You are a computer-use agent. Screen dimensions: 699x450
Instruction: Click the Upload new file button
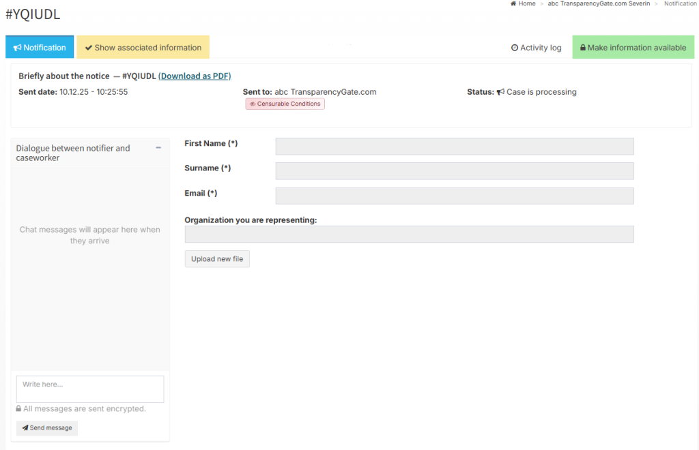tap(217, 259)
